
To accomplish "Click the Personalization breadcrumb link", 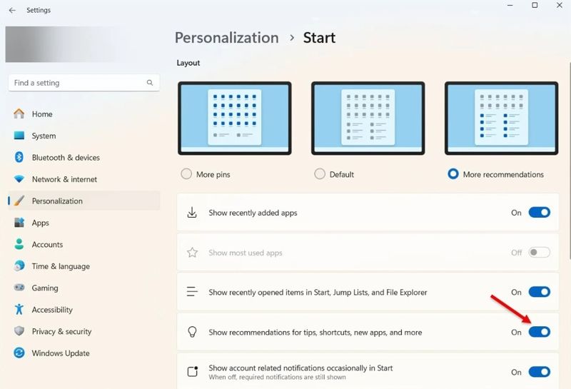I will point(226,38).
